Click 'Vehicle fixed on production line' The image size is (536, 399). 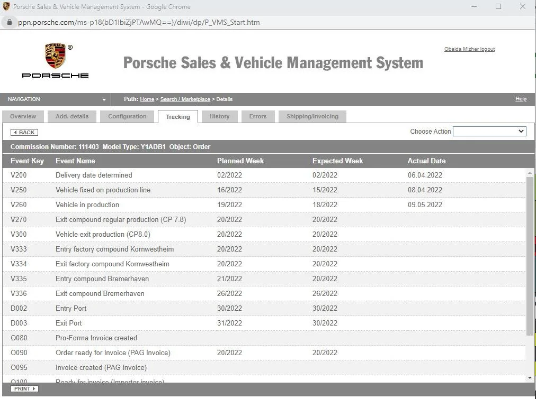(103, 190)
